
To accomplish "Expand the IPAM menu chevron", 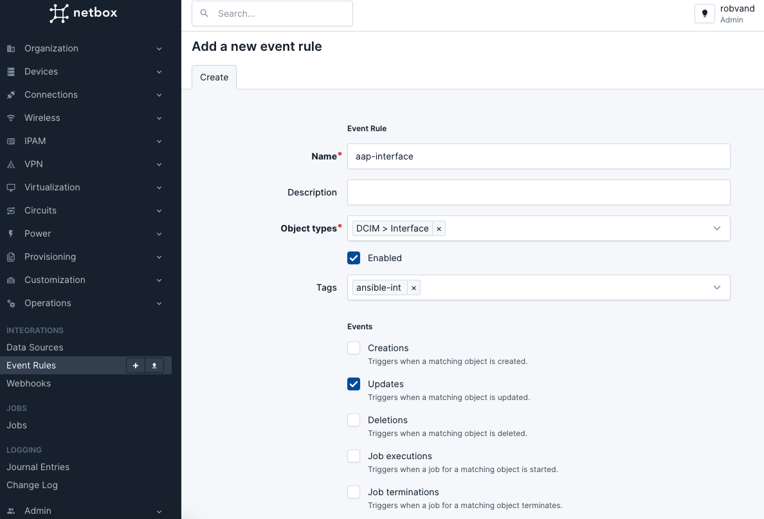I will 159,141.
